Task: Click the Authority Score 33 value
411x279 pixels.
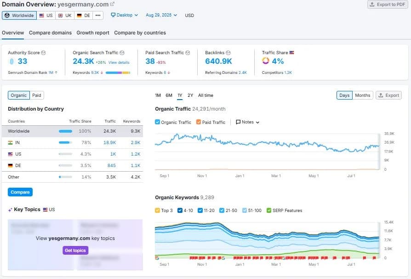Action: (22, 61)
